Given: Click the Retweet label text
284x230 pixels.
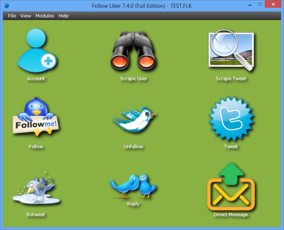Looking at the screenshot, I should (36, 214).
